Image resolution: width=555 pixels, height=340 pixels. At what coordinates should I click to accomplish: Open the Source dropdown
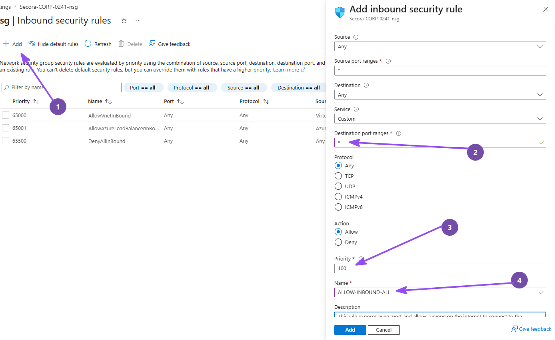click(x=440, y=46)
